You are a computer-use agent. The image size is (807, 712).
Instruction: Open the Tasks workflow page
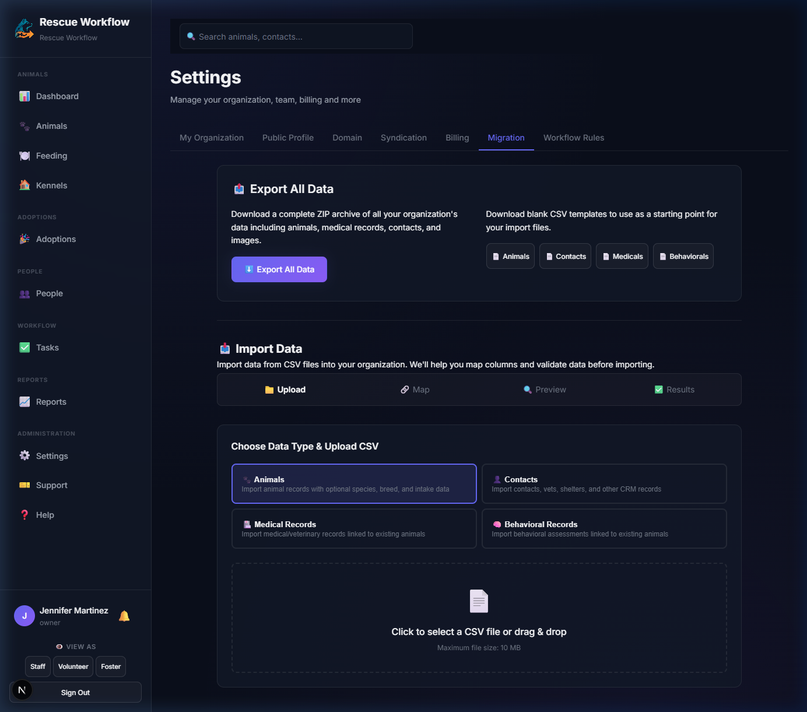(x=47, y=348)
